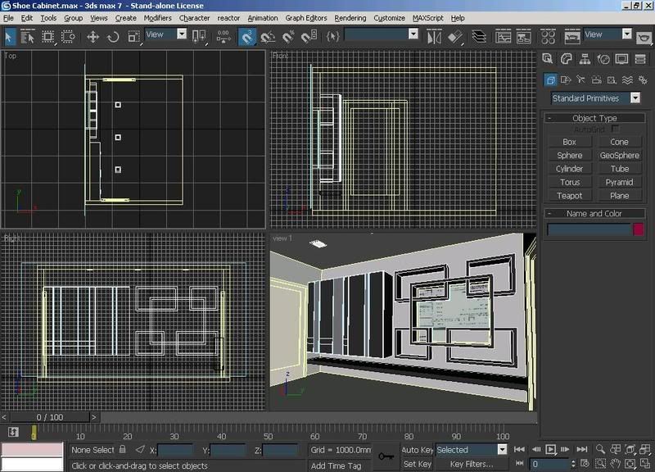655x472 pixels.
Task: Click the Select by Name icon
Action: [x=29, y=37]
